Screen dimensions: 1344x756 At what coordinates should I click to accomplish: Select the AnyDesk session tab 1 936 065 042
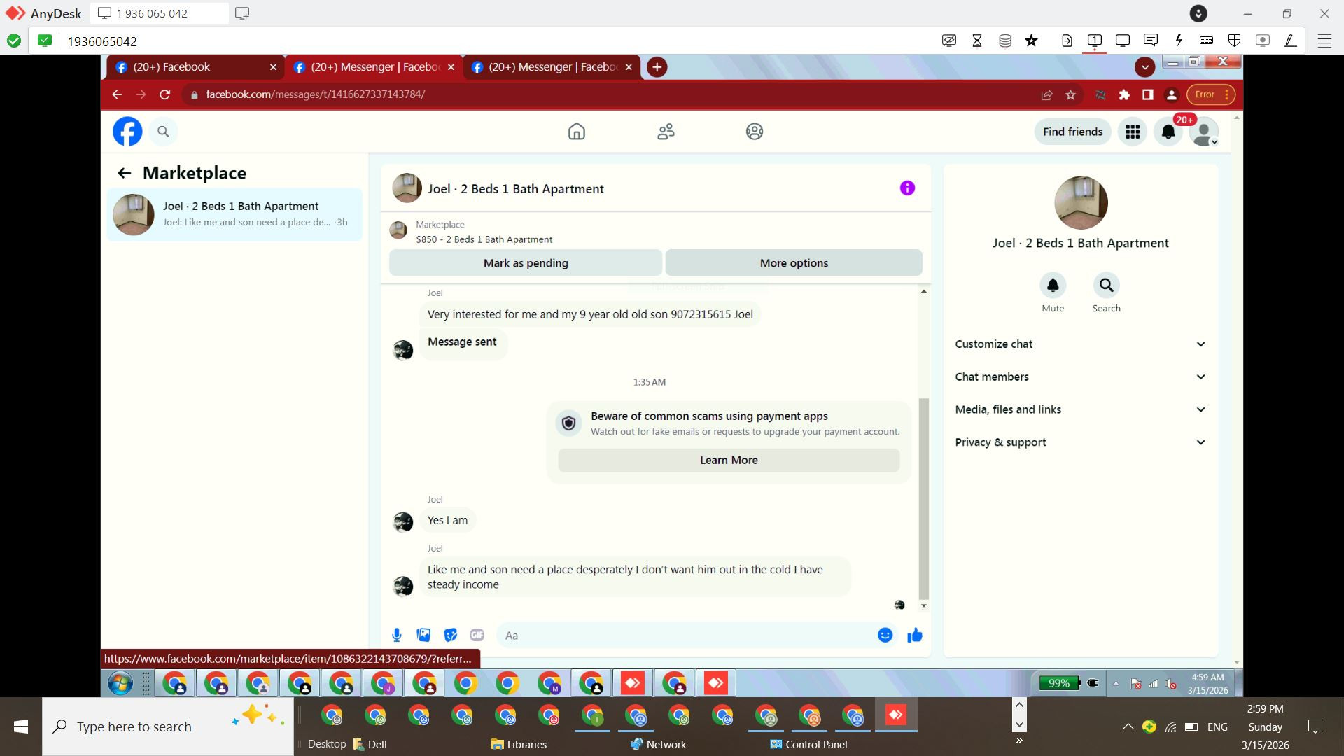(x=160, y=13)
